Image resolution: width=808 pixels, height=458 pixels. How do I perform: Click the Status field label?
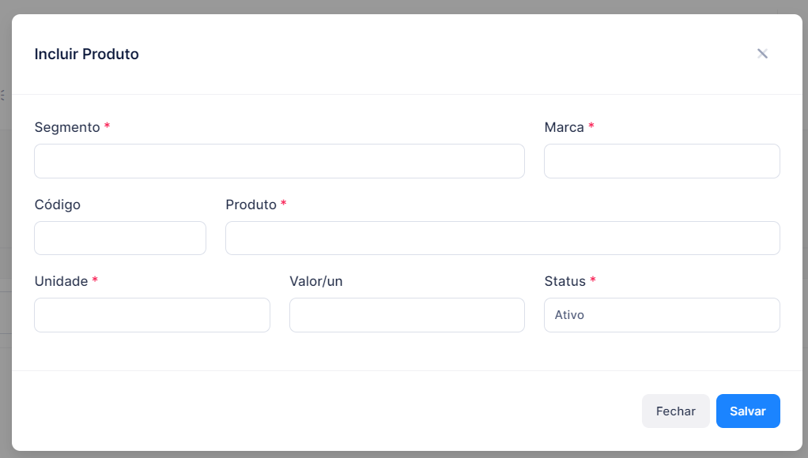564,281
